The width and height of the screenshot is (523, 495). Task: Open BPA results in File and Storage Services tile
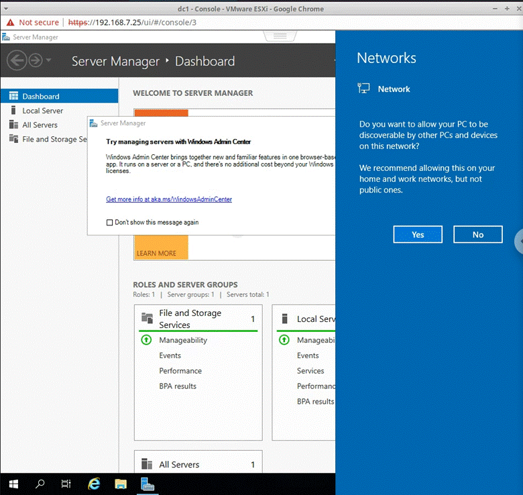178,386
